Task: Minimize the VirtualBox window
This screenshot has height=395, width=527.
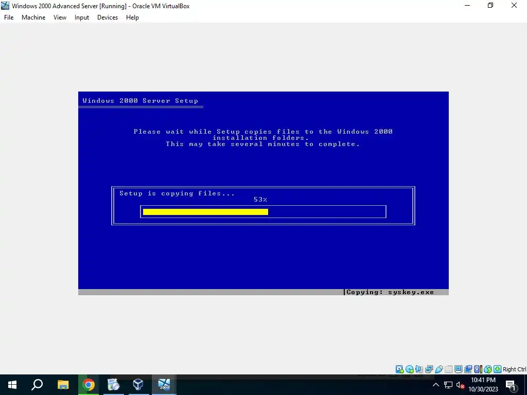Action: (x=467, y=5)
